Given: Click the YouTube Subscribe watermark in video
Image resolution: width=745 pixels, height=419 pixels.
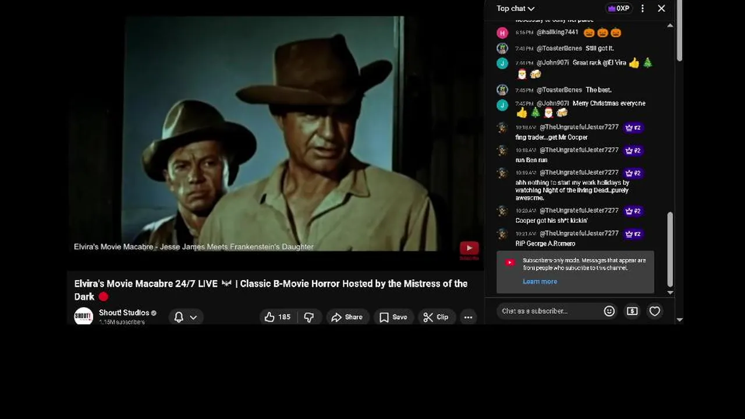Looking at the screenshot, I should [x=469, y=250].
